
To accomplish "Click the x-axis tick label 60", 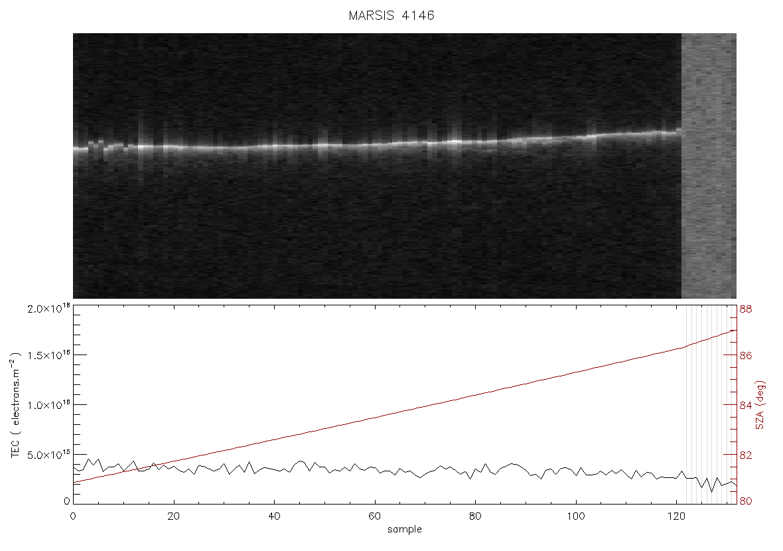I will (374, 516).
